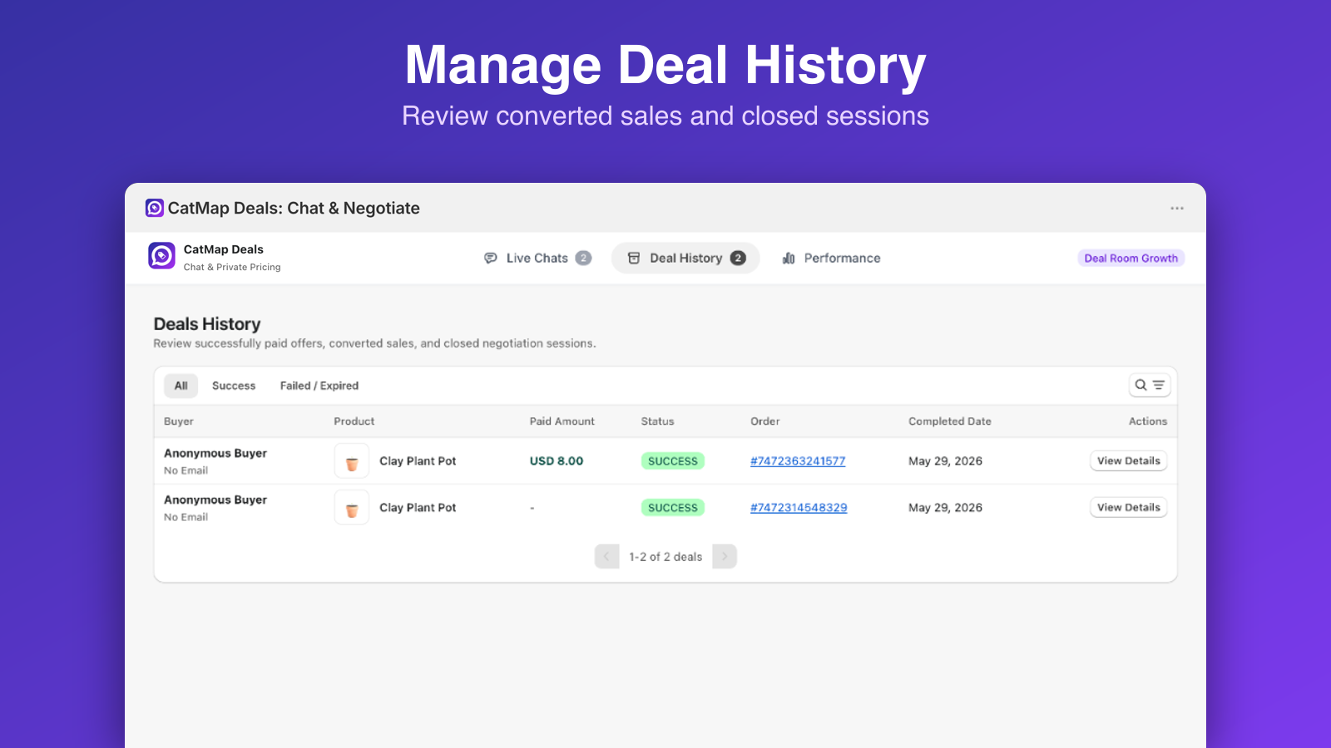
Task: Click Clay Plant Pot thumbnail in USD 8.00 row
Action: click(x=352, y=461)
